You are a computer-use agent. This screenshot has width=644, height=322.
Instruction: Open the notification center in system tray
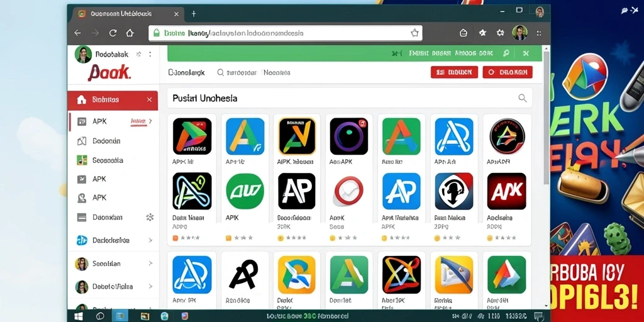(x=538, y=316)
